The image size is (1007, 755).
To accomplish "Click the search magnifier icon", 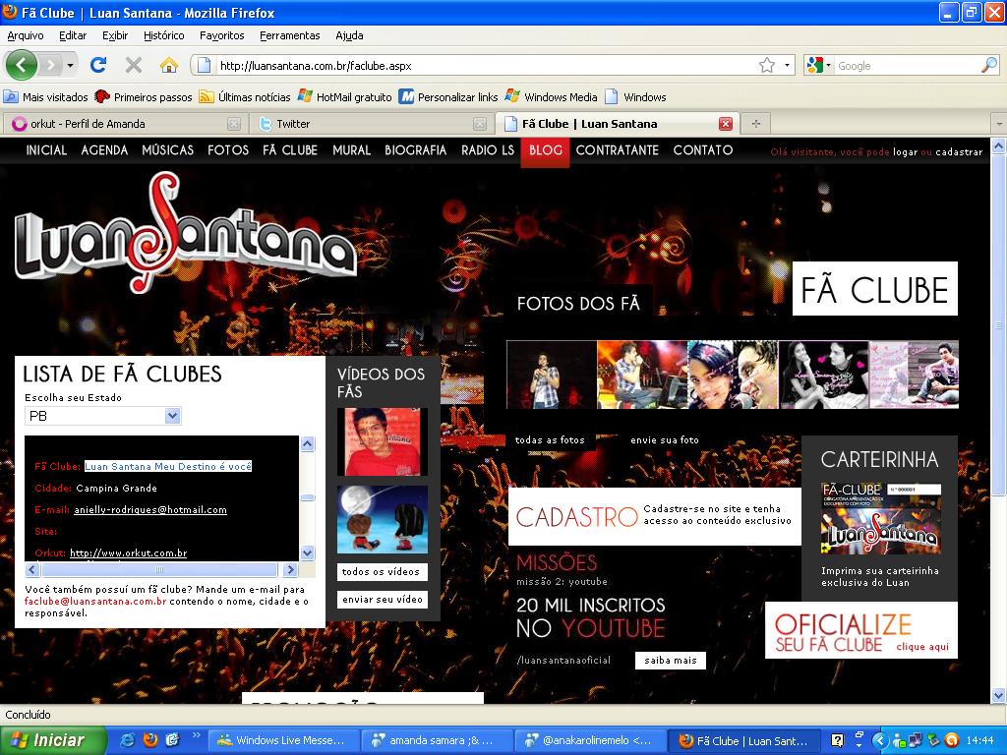I will click(x=989, y=65).
